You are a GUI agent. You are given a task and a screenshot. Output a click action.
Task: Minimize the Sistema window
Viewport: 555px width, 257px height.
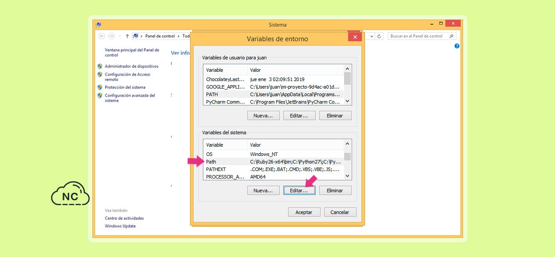coord(432,23)
